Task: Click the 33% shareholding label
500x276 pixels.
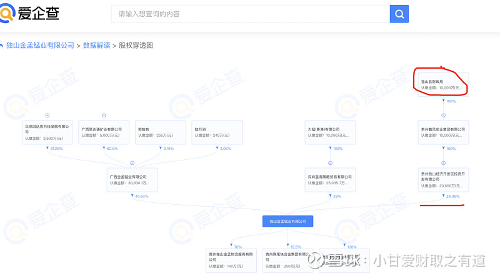Action: click(337, 196)
